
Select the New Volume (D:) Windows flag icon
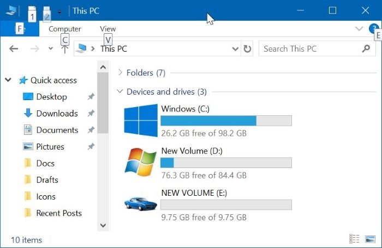(141, 162)
